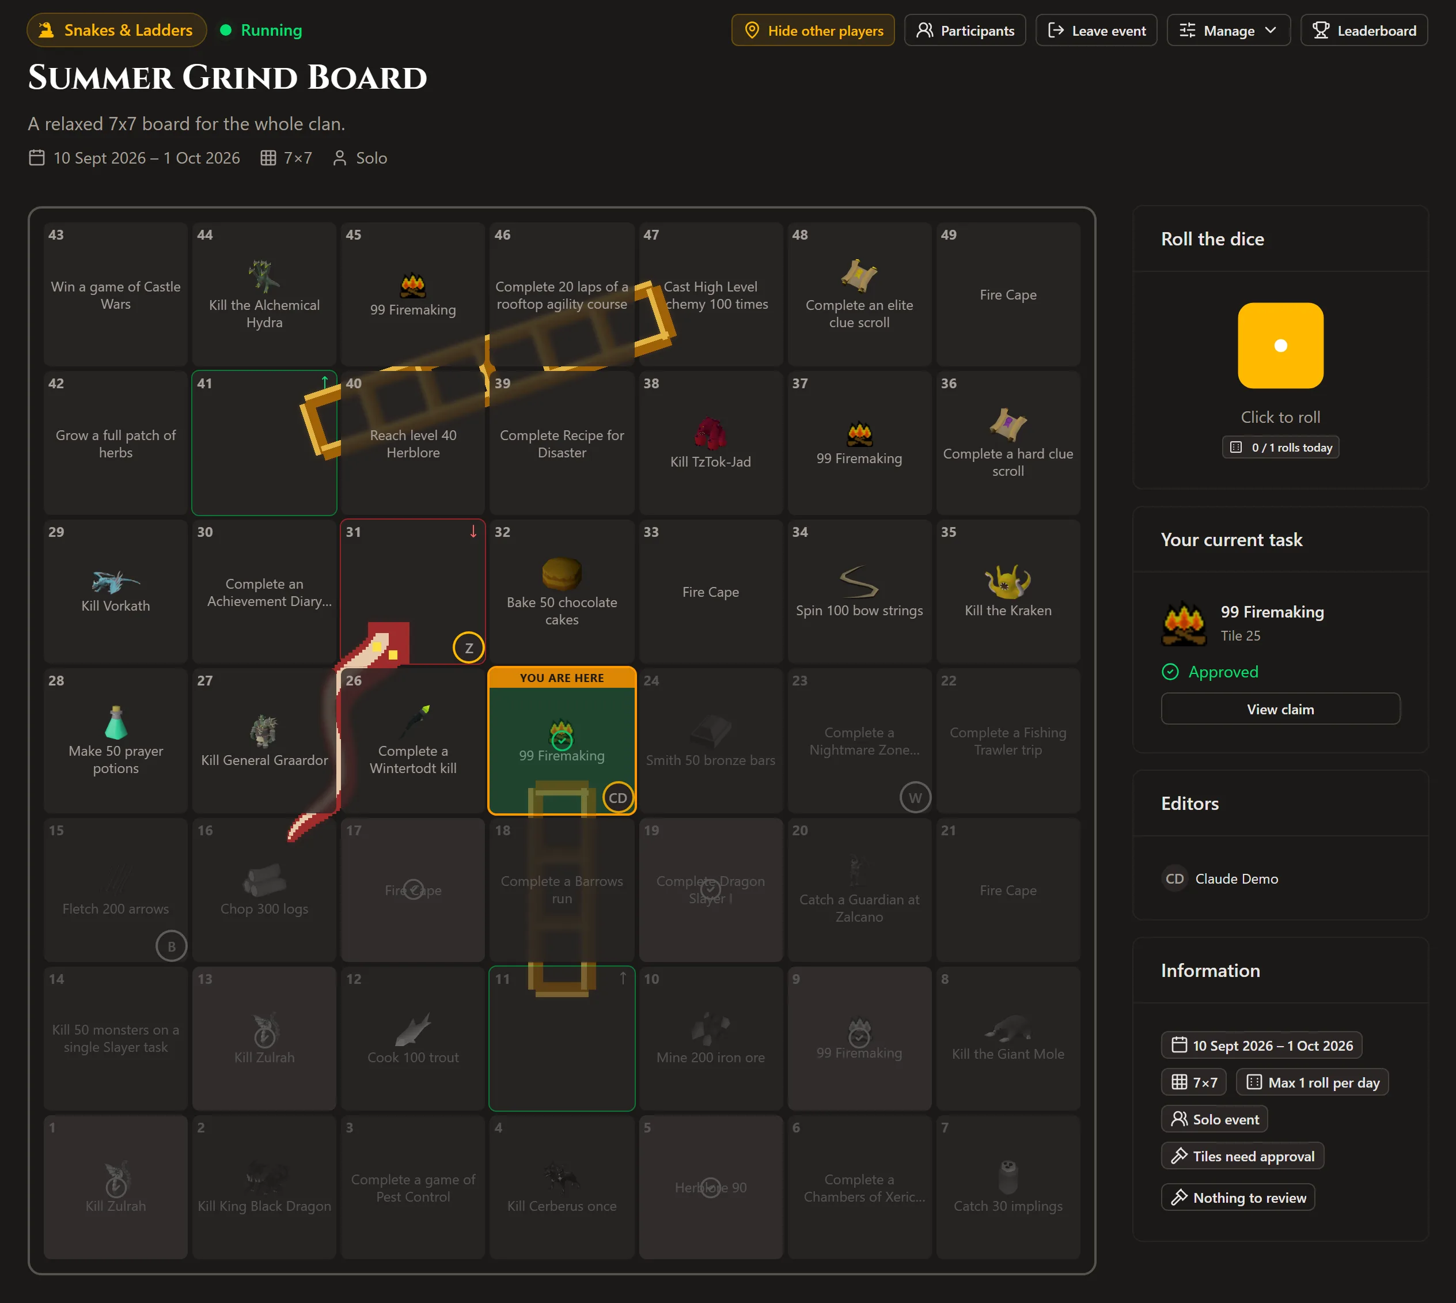The width and height of the screenshot is (1456, 1303).
Task: Click the Solo event tag
Action: (x=1214, y=1119)
